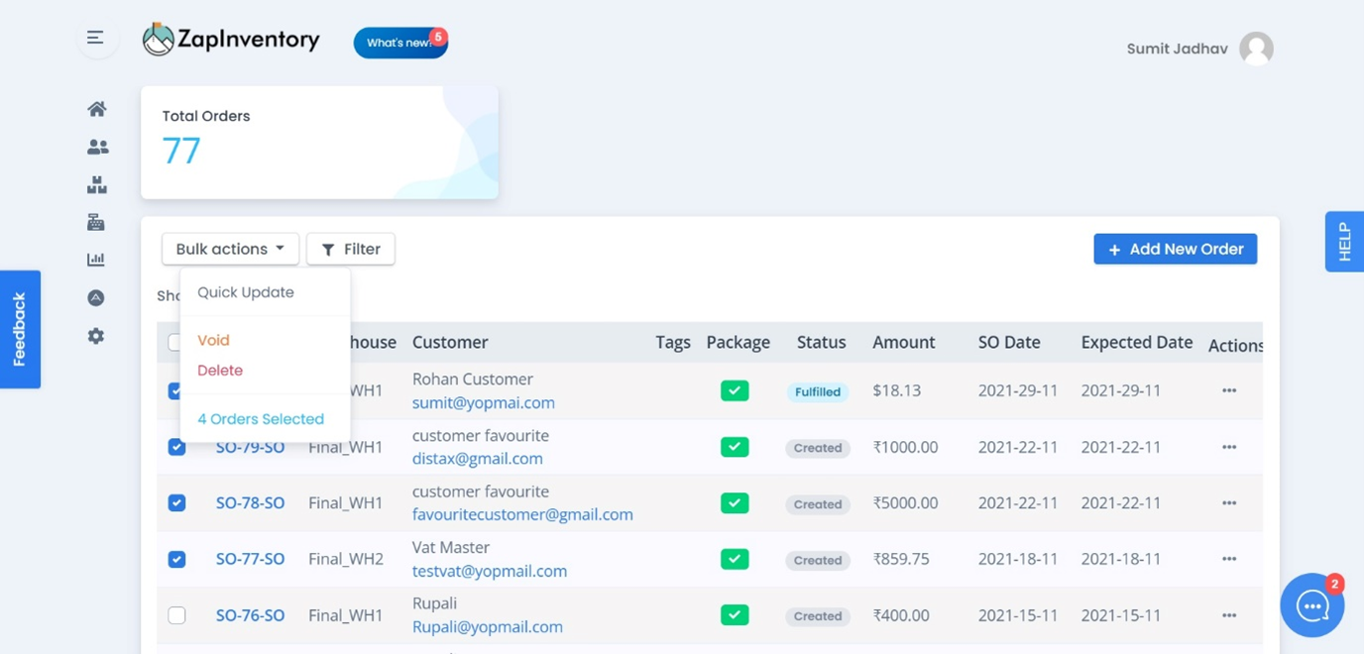
Task: Click the Add New Order button
Action: (1176, 249)
